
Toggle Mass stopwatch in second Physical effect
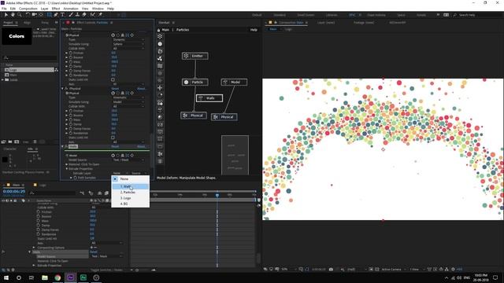coord(71,119)
